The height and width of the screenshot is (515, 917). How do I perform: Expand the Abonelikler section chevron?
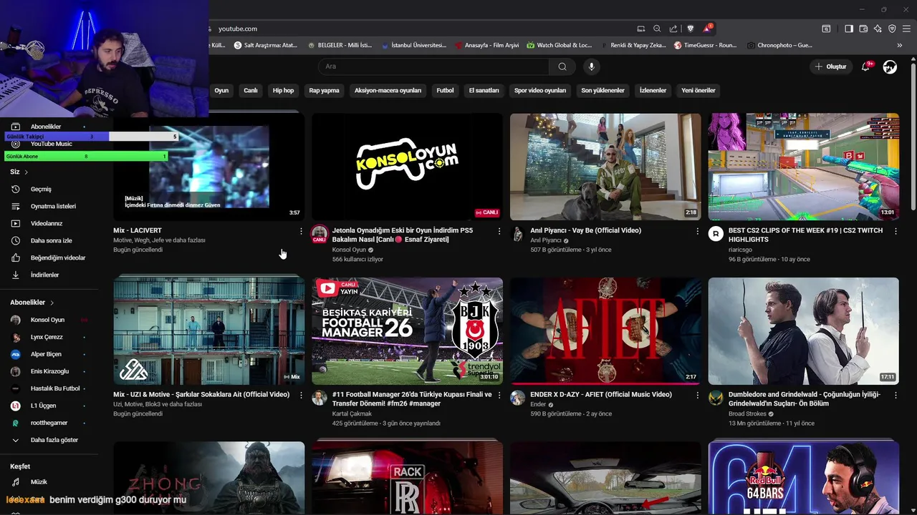(x=52, y=303)
